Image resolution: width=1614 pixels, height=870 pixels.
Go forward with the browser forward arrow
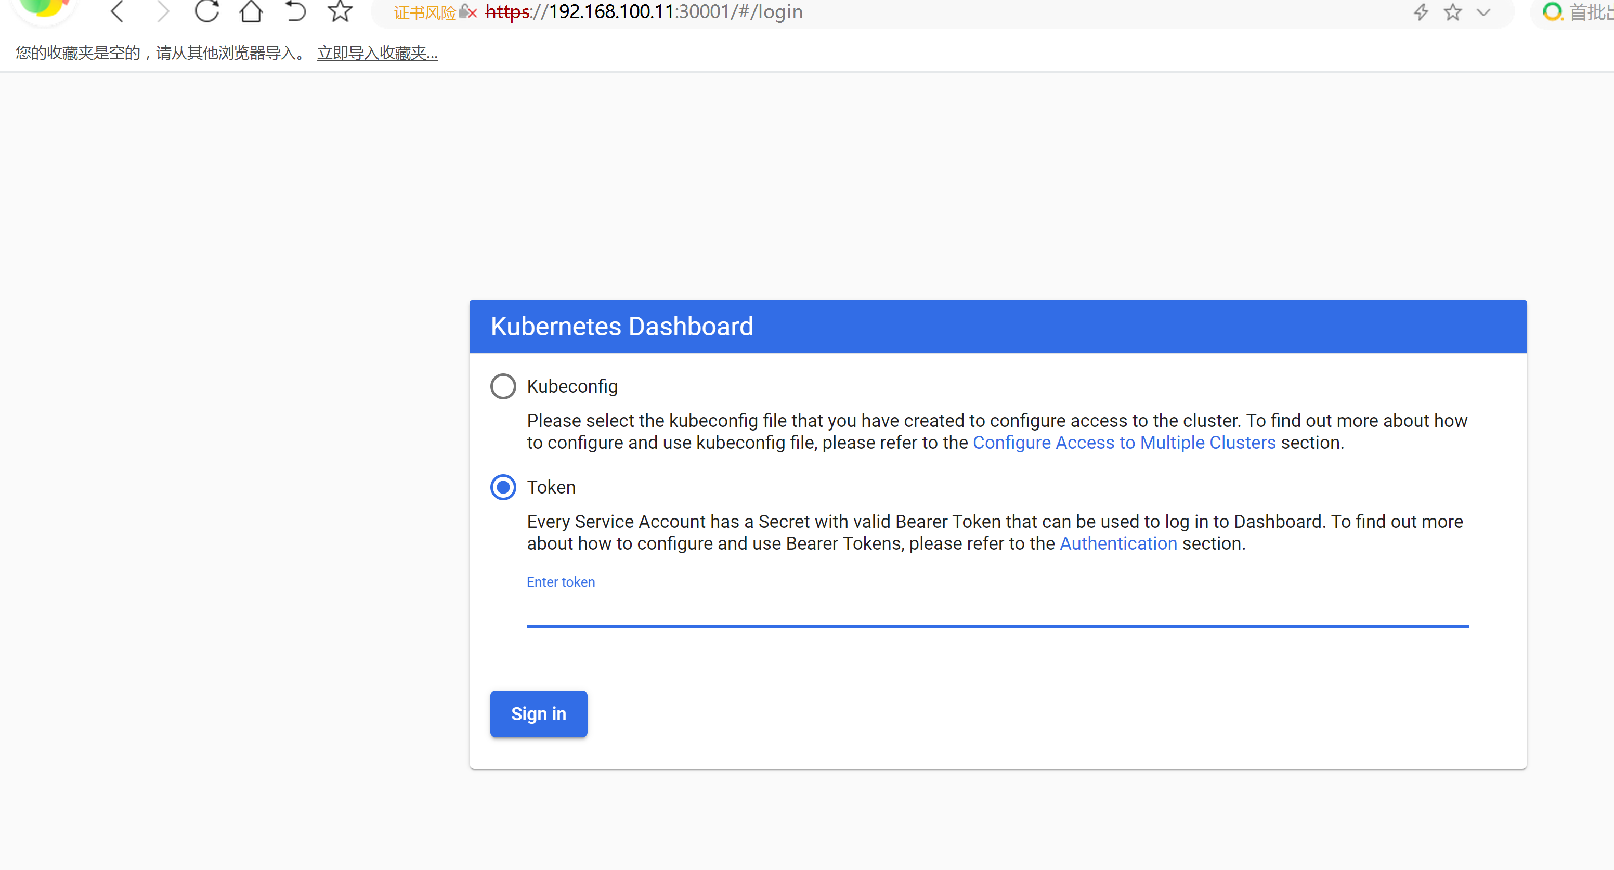coord(163,11)
